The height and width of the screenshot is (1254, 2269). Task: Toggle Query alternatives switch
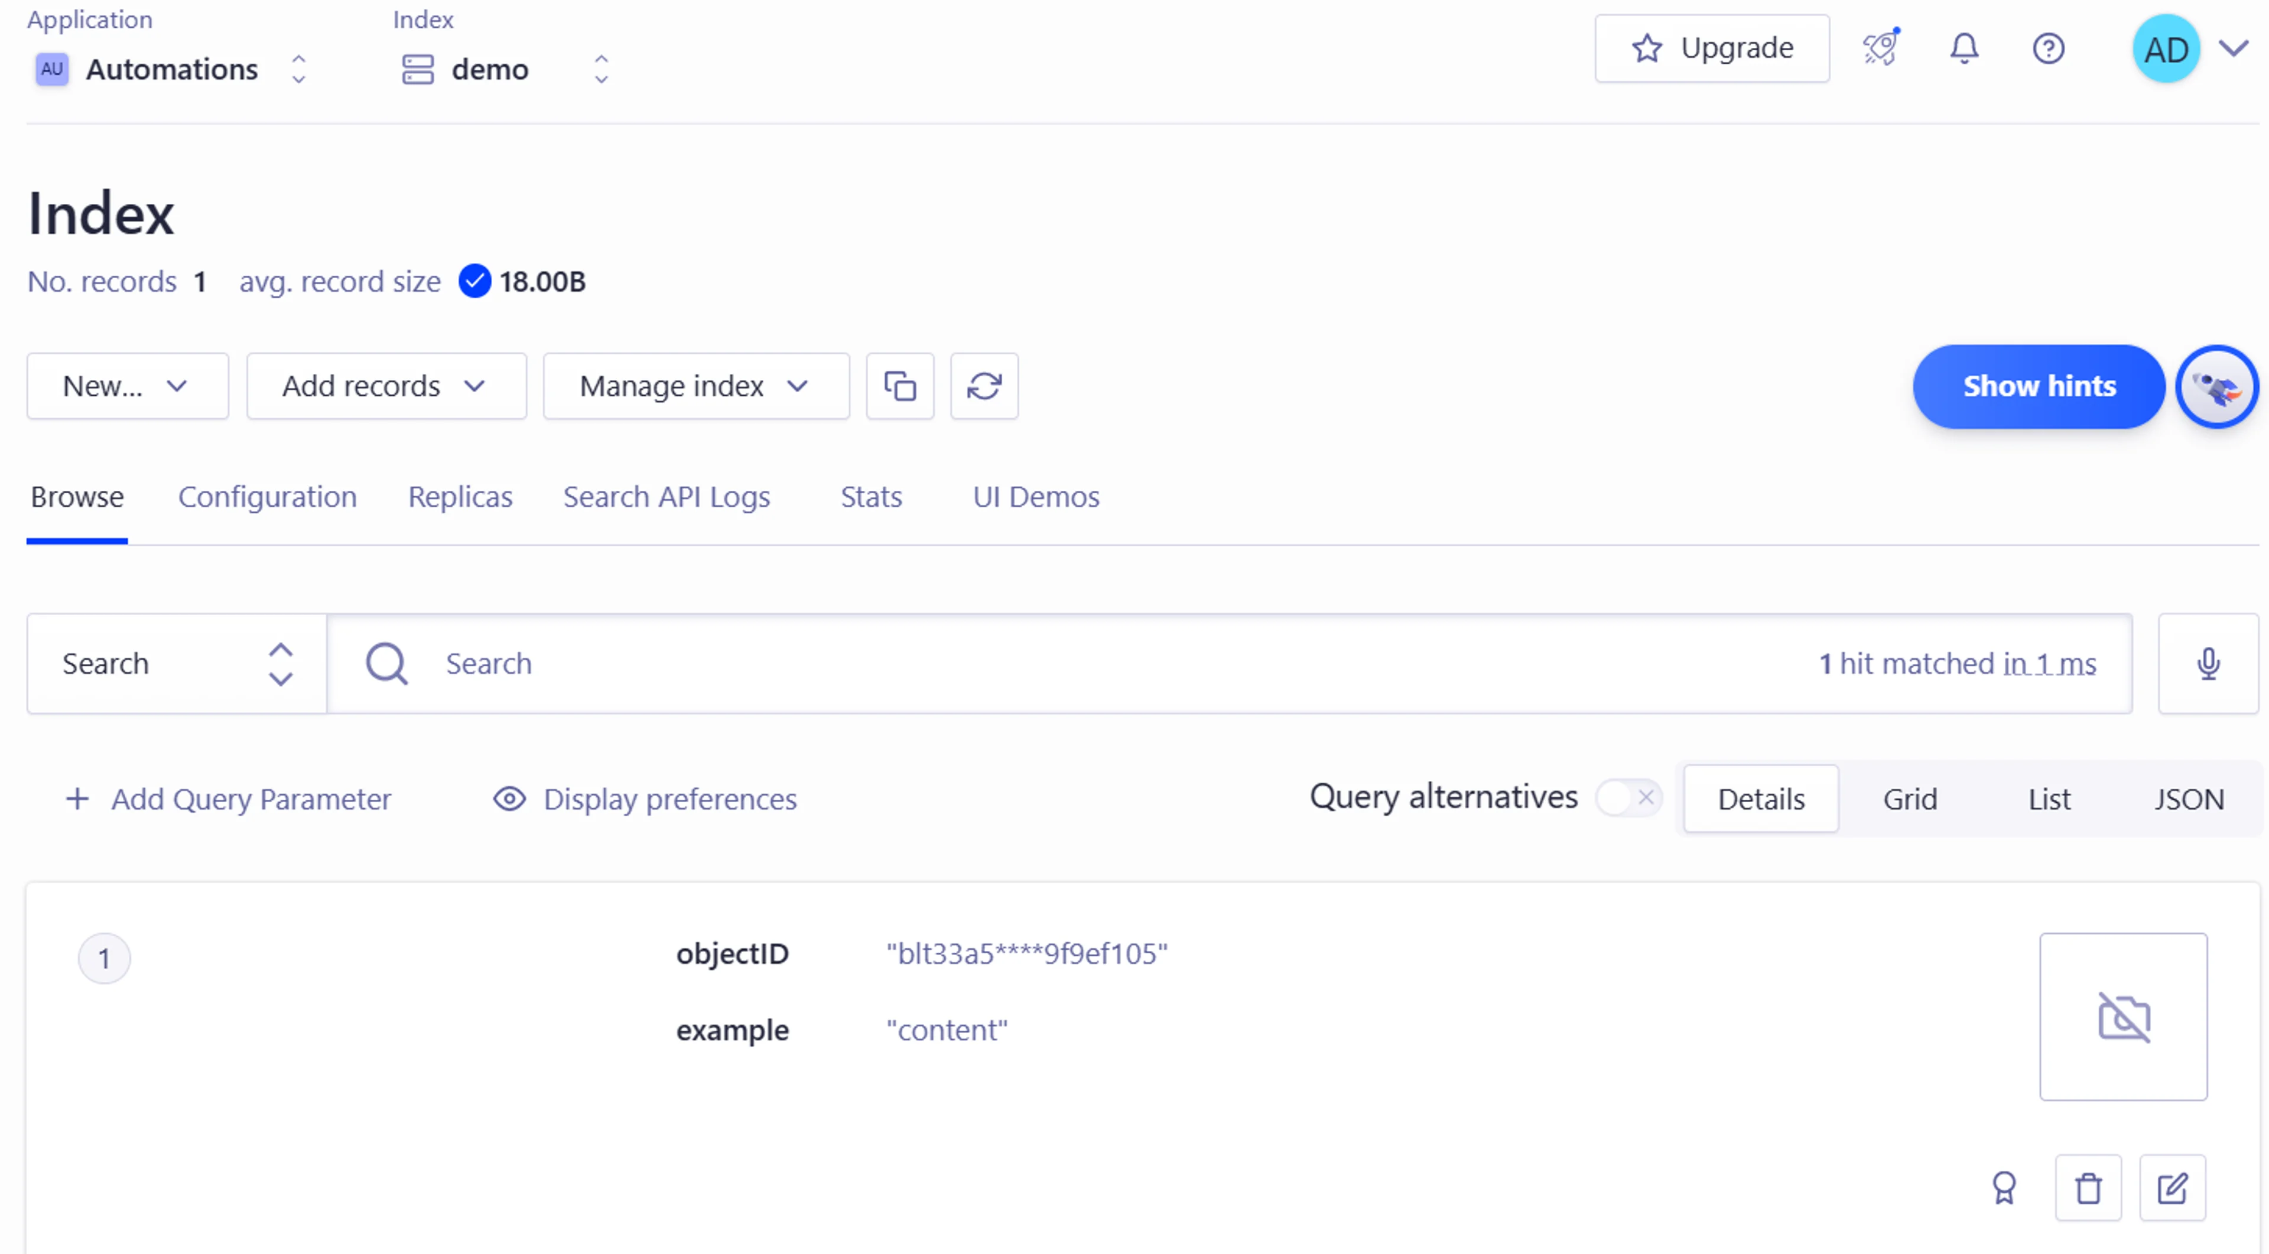1628,798
